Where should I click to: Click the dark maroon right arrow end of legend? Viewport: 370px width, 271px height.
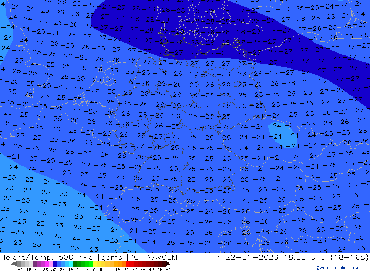[168, 264]
